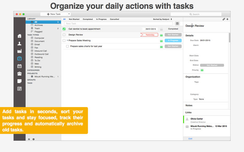Open the gear settings icon at library bottom
Viewport: 244px width, 152px height.
[34, 139]
